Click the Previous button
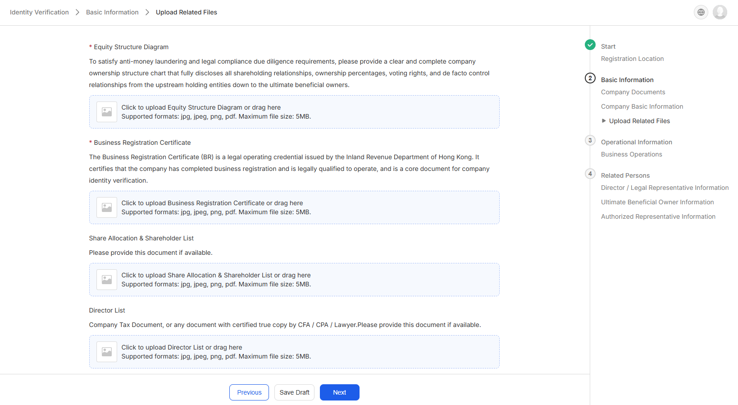The height and width of the screenshot is (405, 738). pyautogui.click(x=249, y=392)
